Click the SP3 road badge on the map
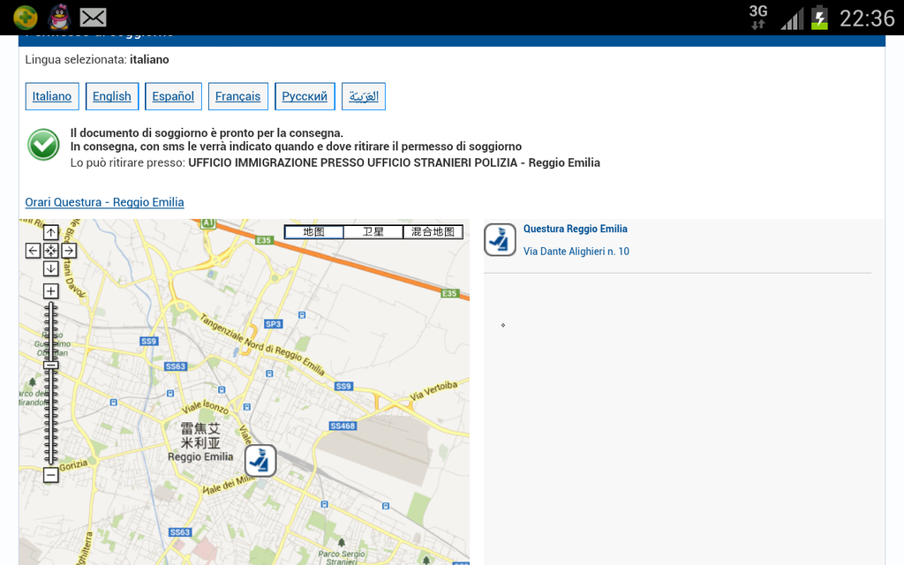Viewport: 904px width, 565px height. point(274,324)
